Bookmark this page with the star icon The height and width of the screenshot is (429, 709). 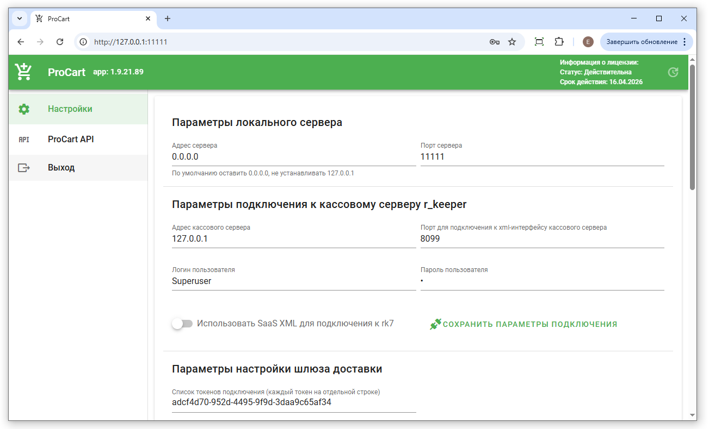(512, 42)
